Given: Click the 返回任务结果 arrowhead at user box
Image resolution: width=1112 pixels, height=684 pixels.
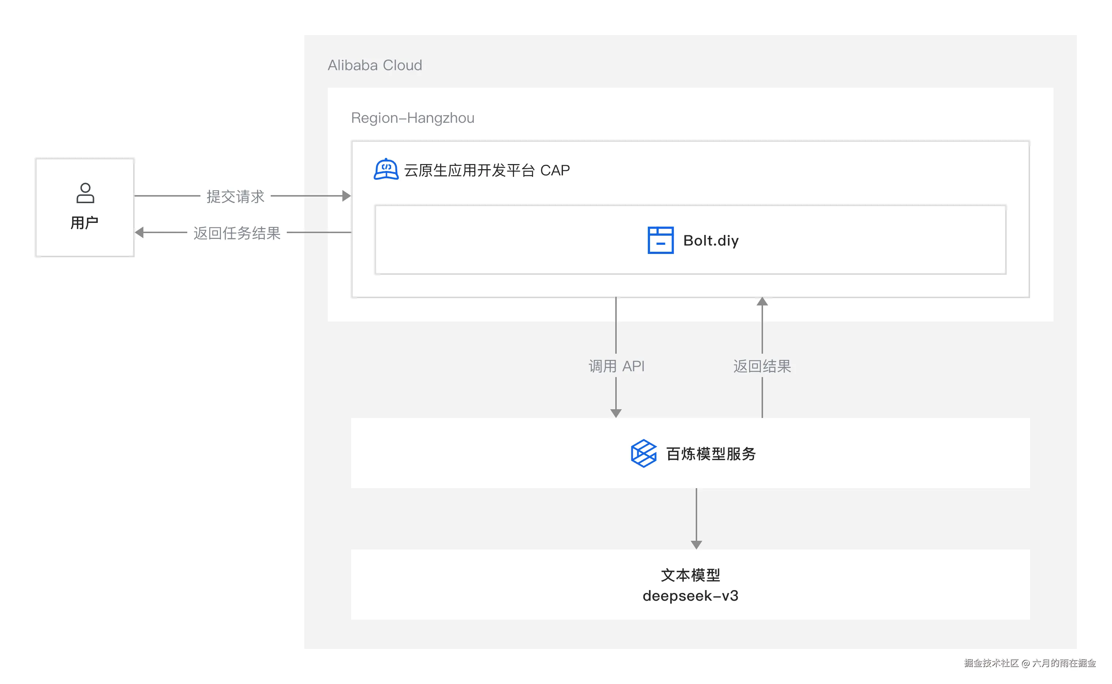Looking at the screenshot, I should 139,232.
